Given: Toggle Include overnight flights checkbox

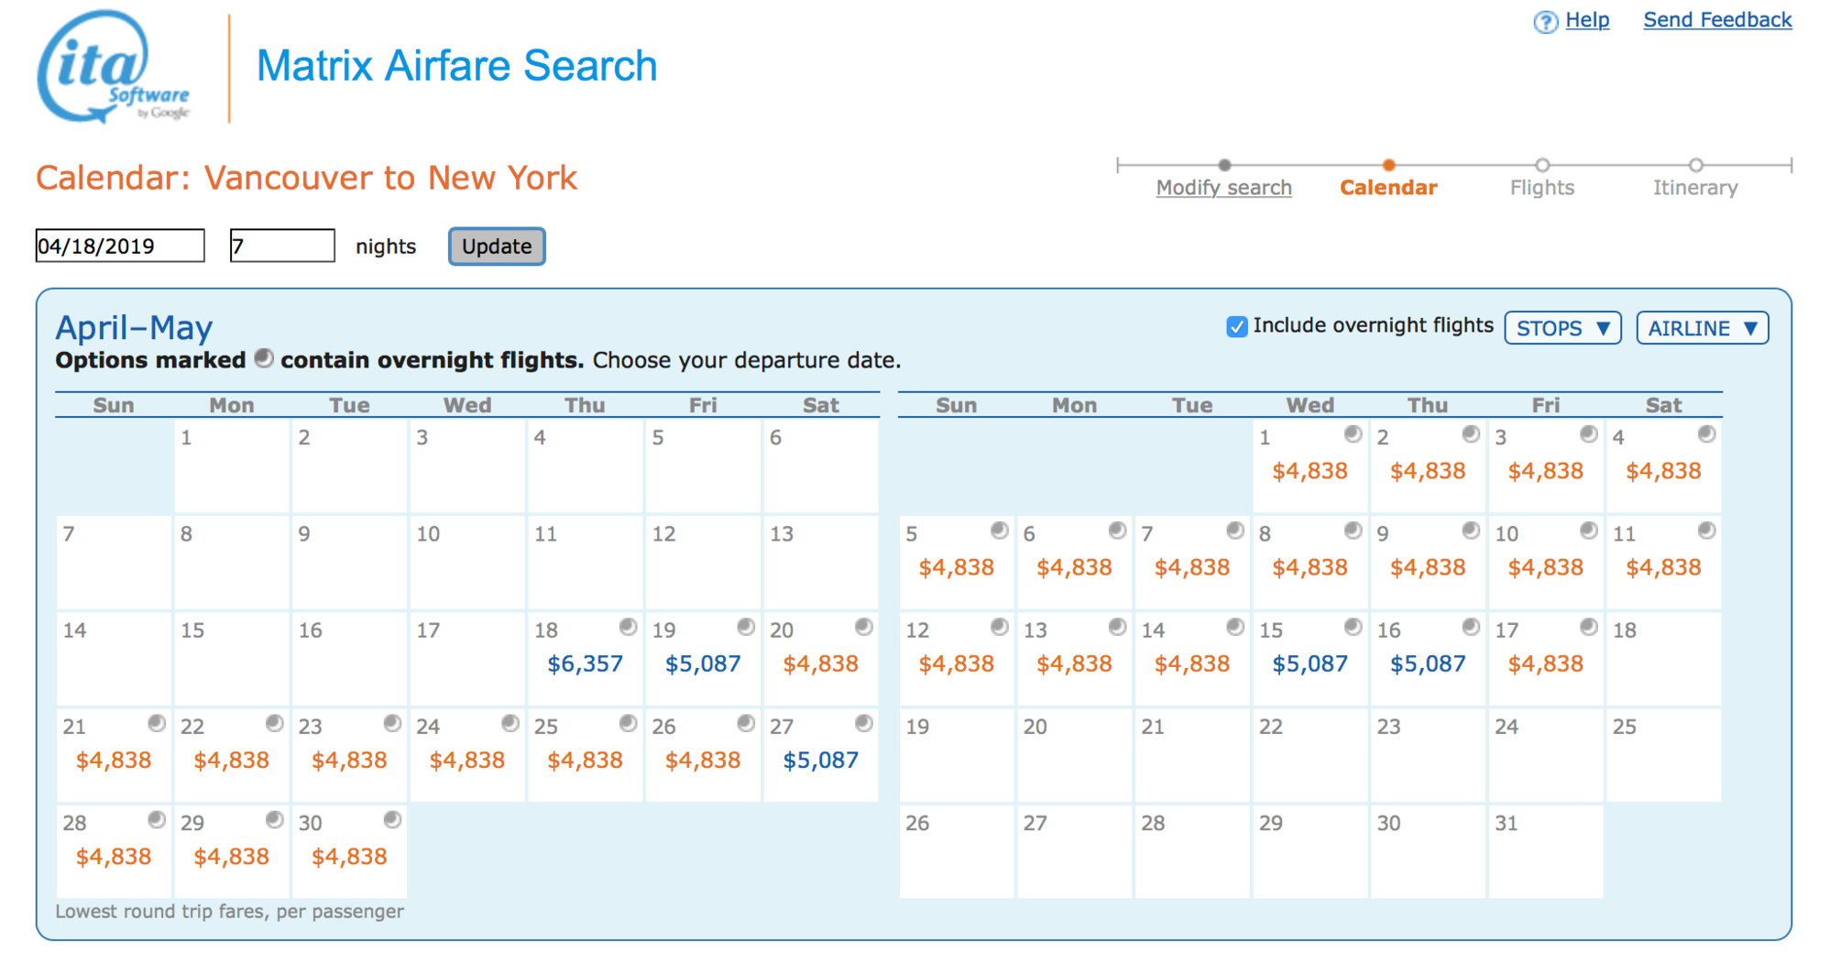Looking at the screenshot, I should [x=1236, y=327].
